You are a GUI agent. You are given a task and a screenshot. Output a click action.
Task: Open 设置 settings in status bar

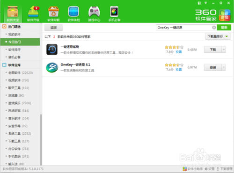(x=210, y=169)
